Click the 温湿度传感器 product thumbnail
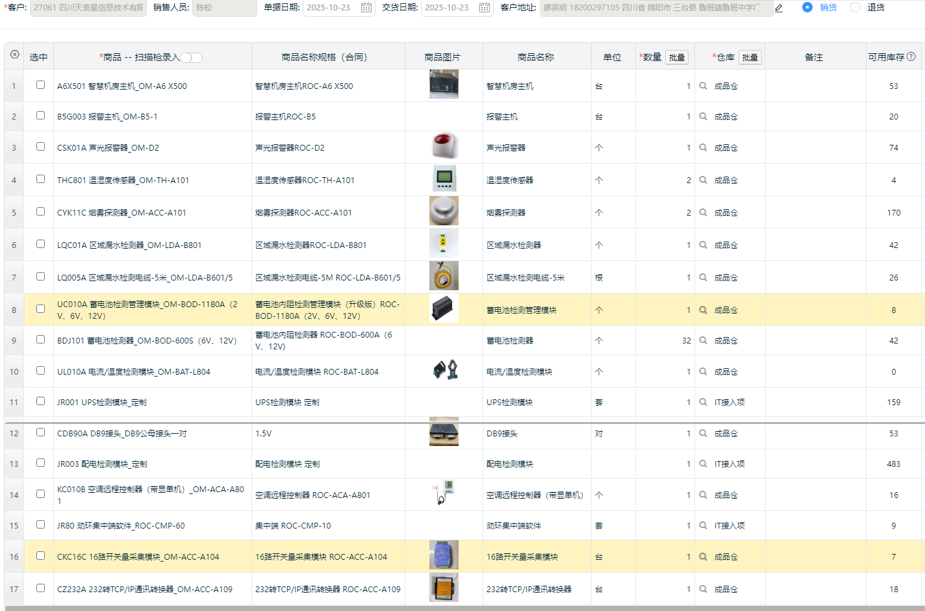Screen dimensions: 925x611 point(444,179)
